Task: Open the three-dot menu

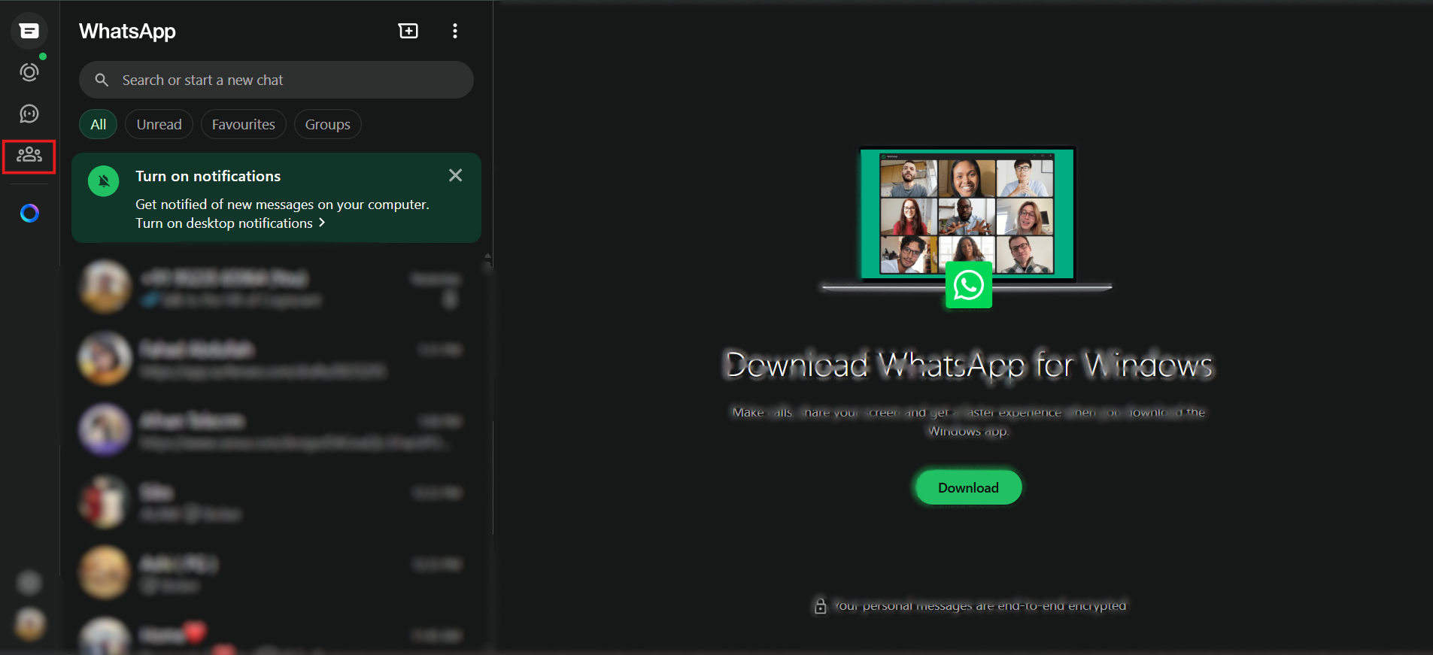Action: tap(455, 31)
